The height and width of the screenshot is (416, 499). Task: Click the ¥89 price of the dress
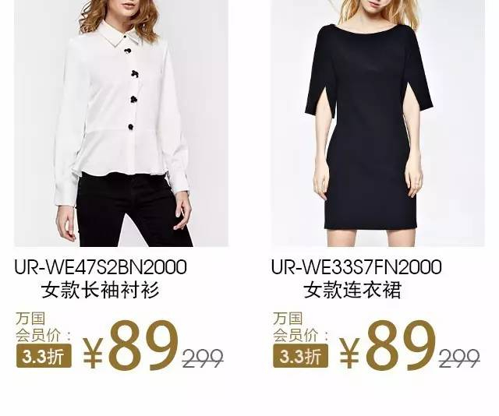[x=388, y=346]
